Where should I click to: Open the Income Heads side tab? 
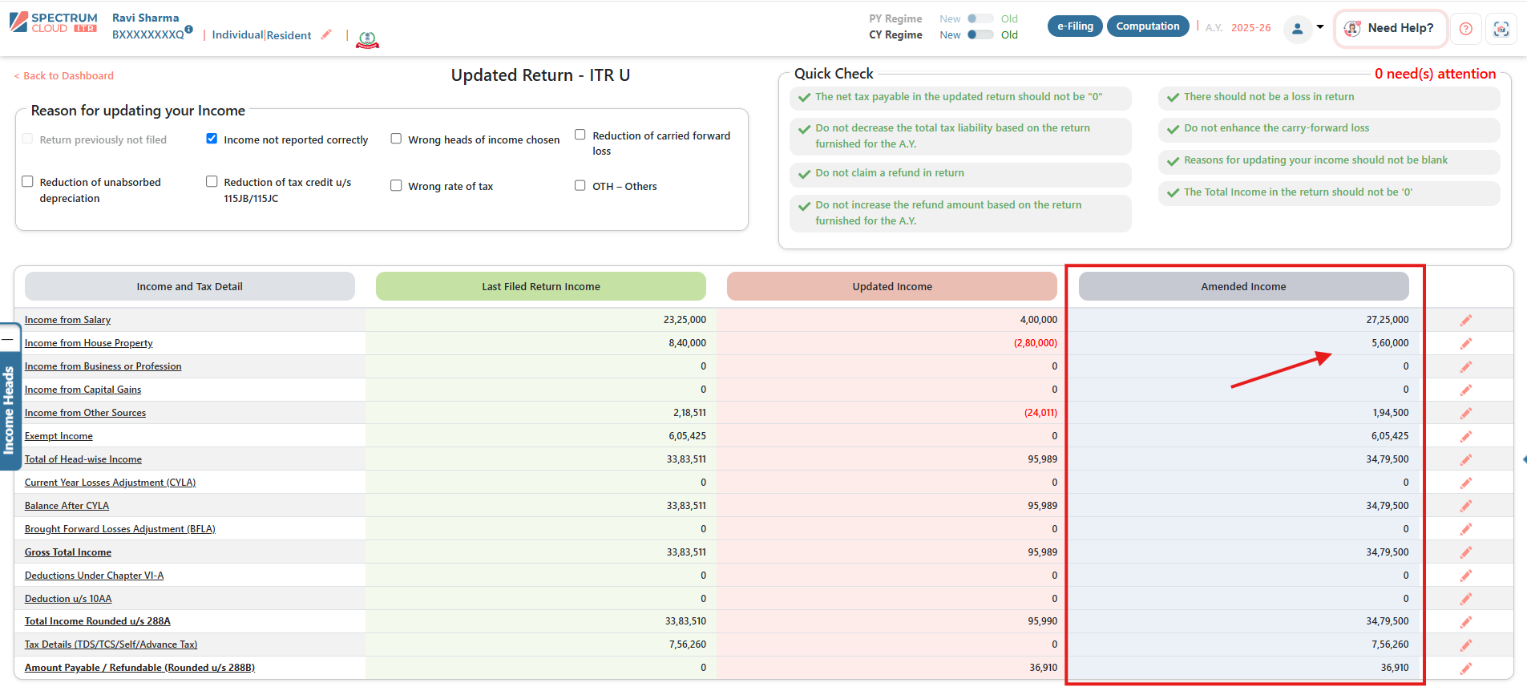(x=9, y=410)
